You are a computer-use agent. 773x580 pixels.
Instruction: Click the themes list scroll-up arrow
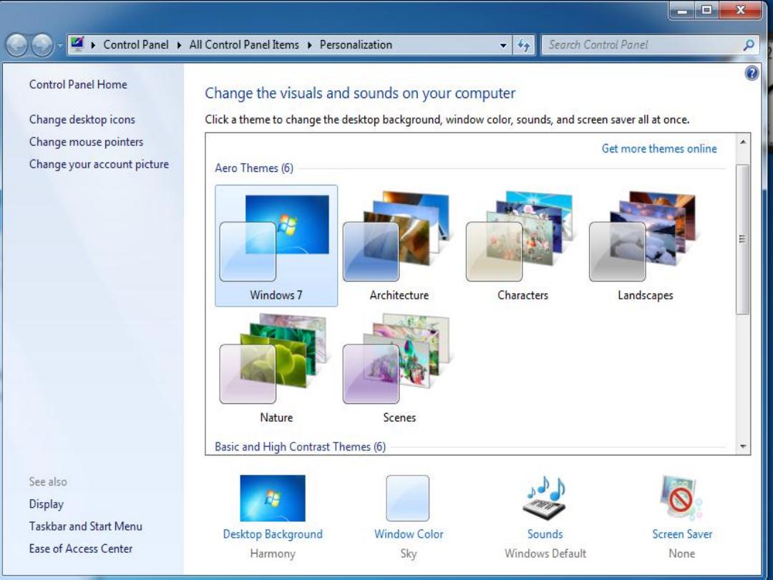click(x=743, y=142)
